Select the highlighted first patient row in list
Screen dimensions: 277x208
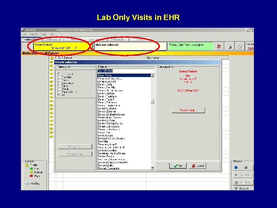tap(124, 75)
